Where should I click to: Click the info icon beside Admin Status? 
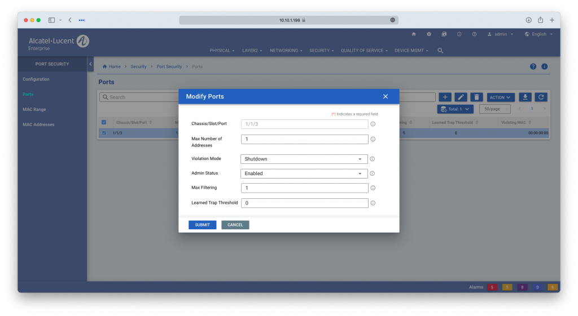coord(373,173)
